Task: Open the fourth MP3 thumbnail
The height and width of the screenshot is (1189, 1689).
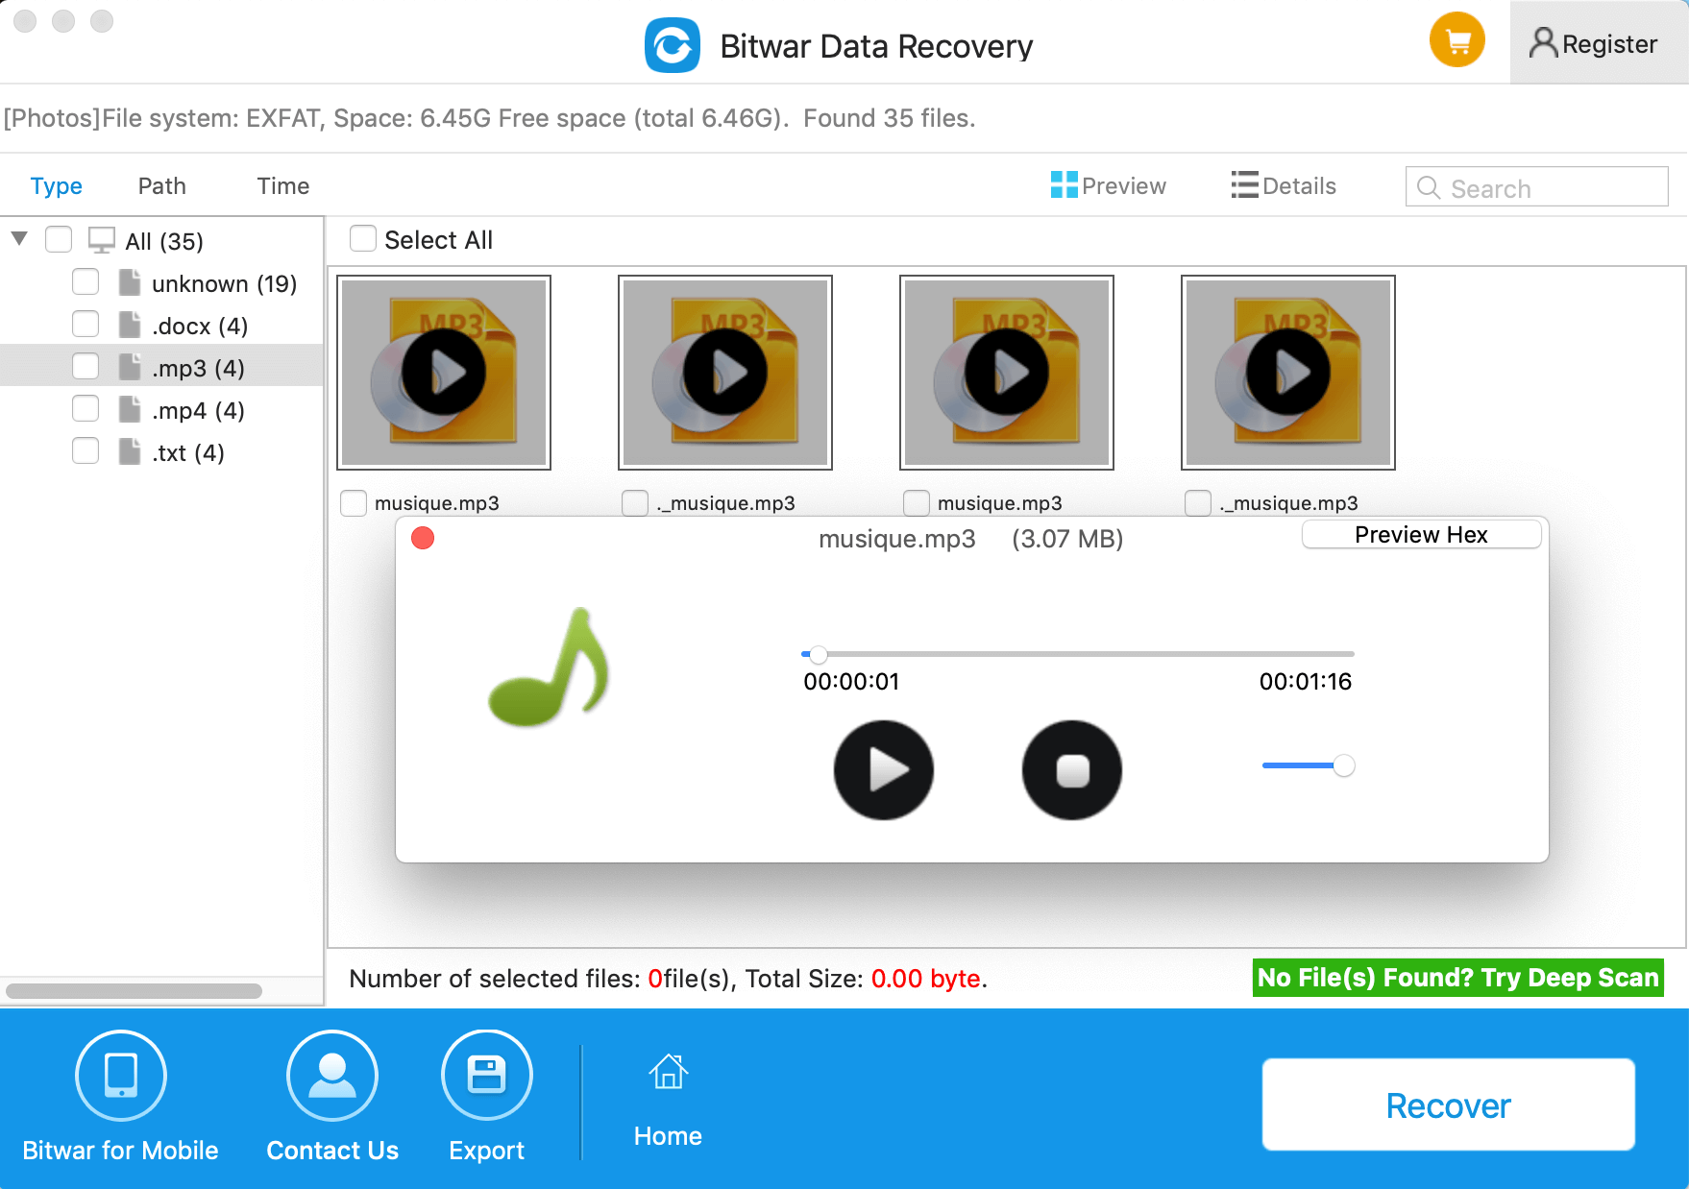Action: click(1288, 373)
